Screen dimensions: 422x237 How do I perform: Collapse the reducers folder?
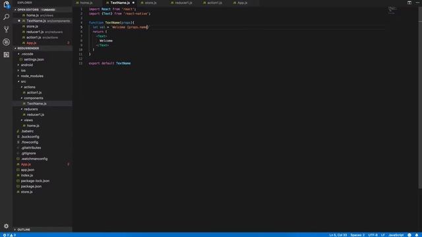42,109
